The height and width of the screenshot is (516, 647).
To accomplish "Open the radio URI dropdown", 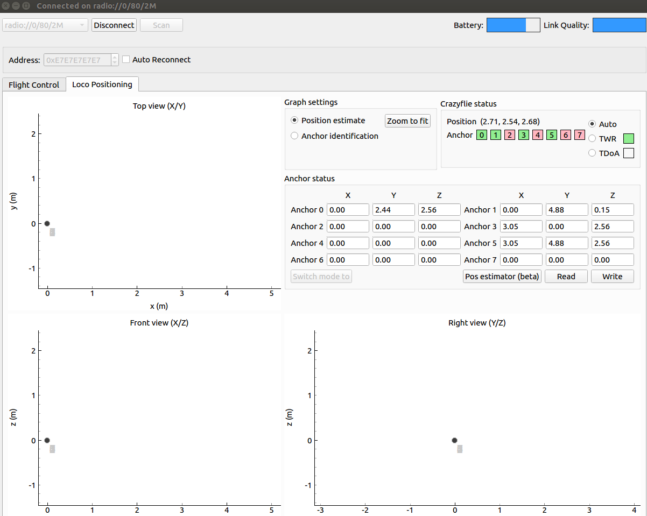I will coord(45,25).
